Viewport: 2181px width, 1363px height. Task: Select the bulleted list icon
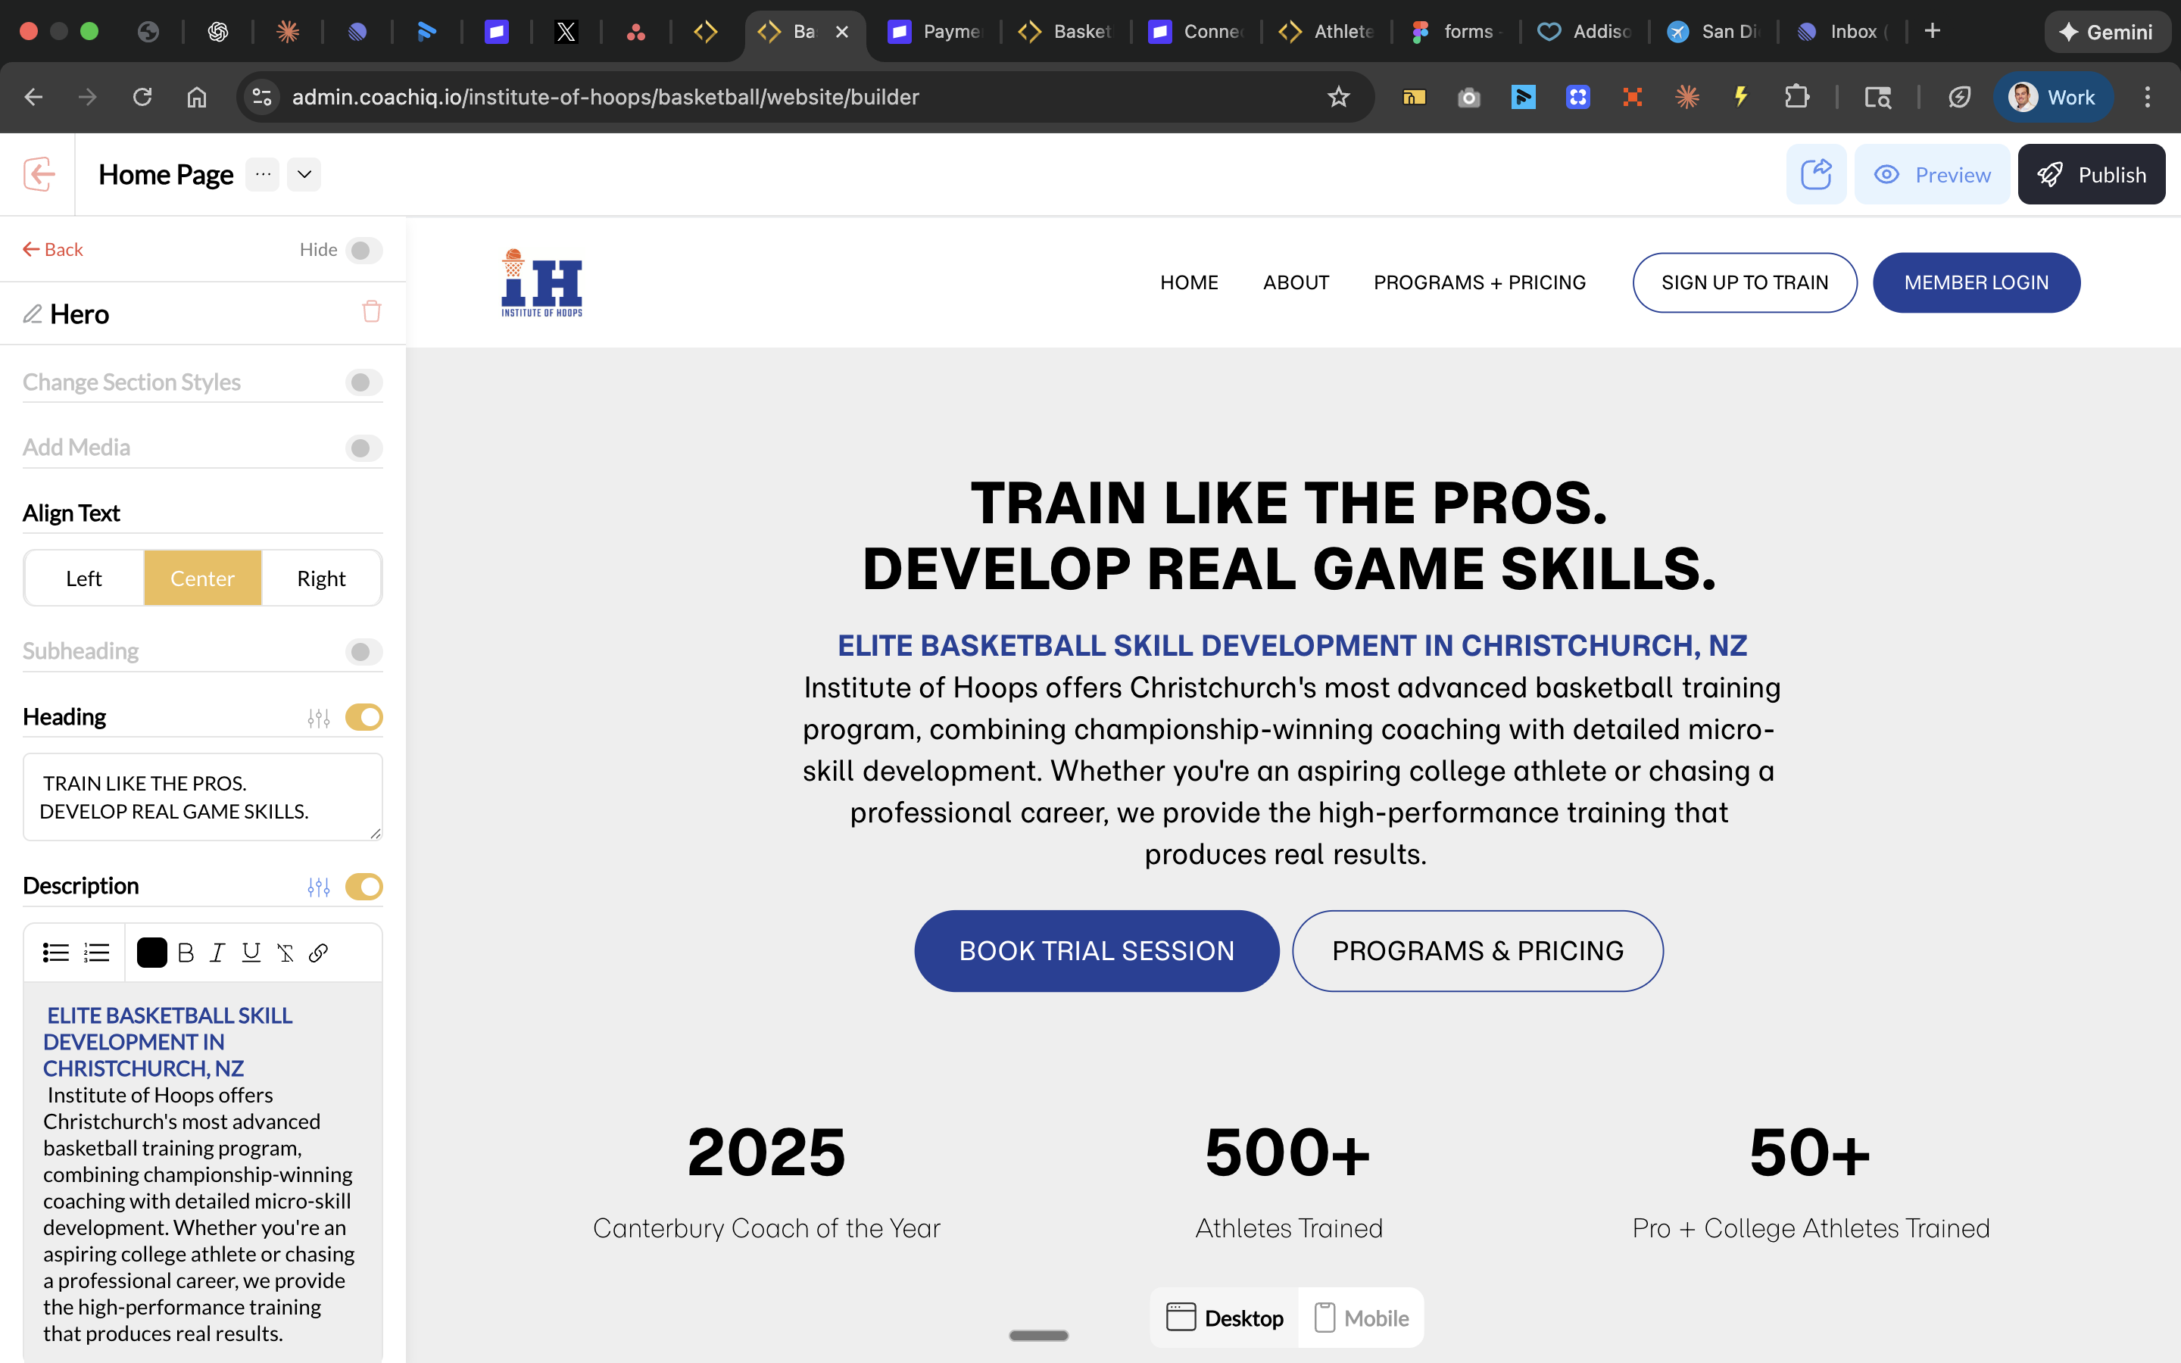[55, 952]
